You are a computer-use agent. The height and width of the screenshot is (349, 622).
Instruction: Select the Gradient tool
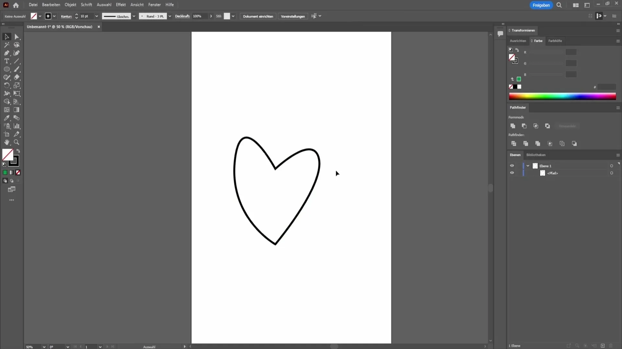tap(17, 110)
